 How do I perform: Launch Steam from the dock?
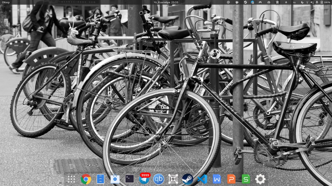(x=188, y=179)
